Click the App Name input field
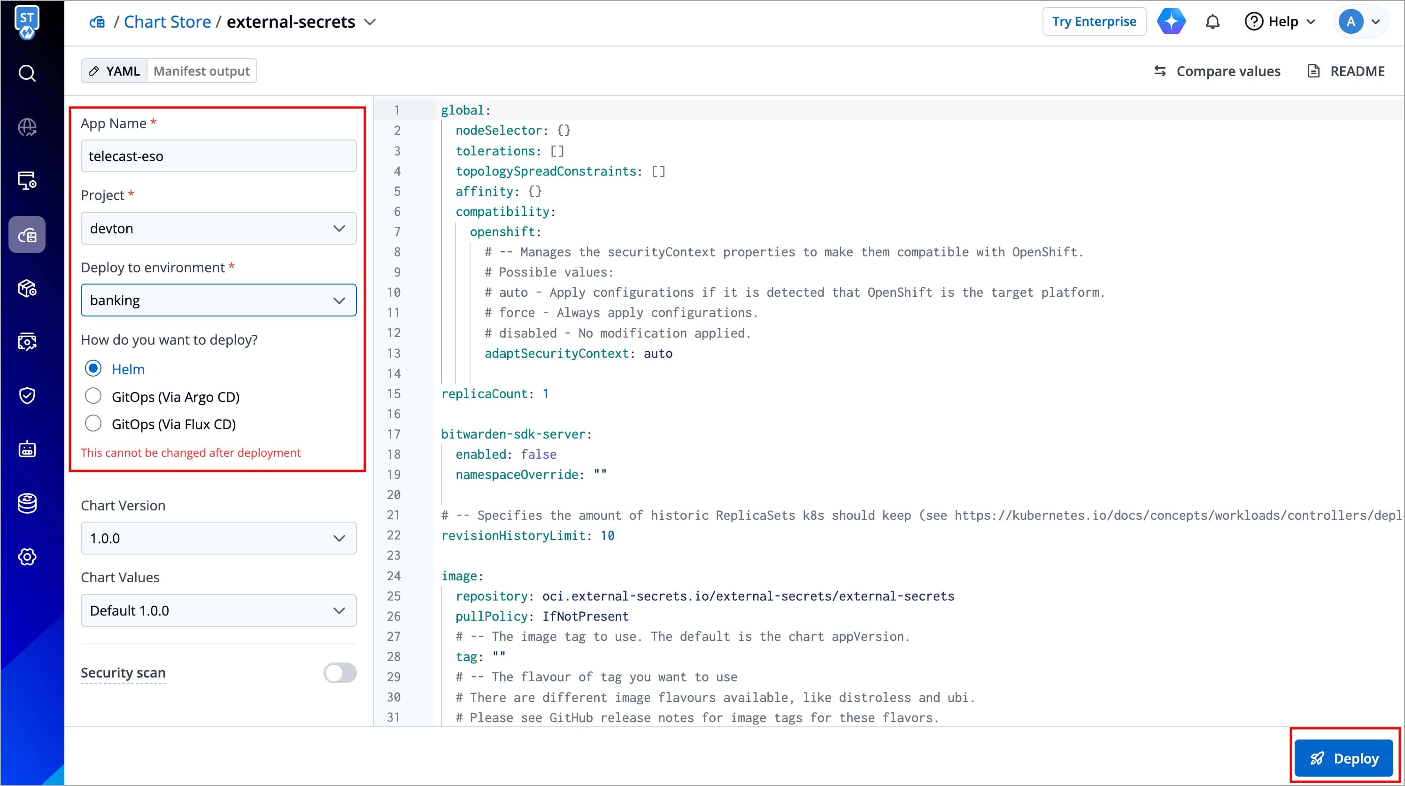The width and height of the screenshot is (1405, 786). [218, 156]
